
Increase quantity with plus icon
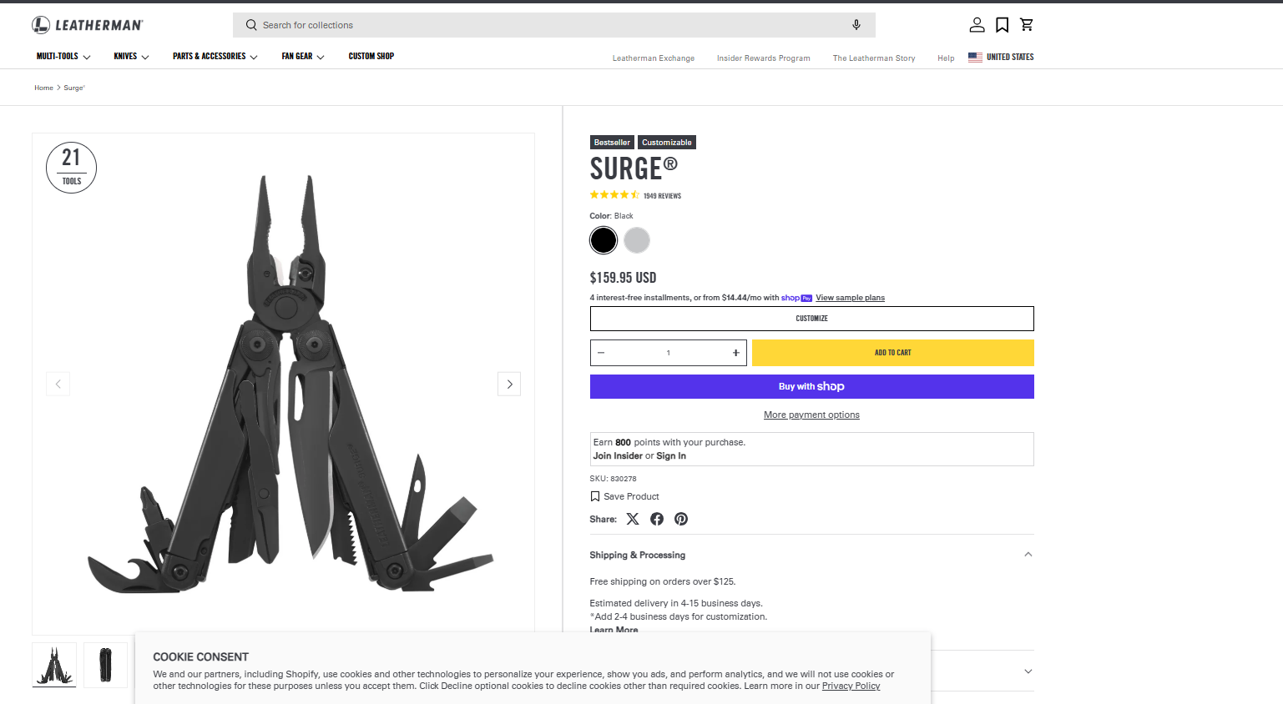point(736,353)
